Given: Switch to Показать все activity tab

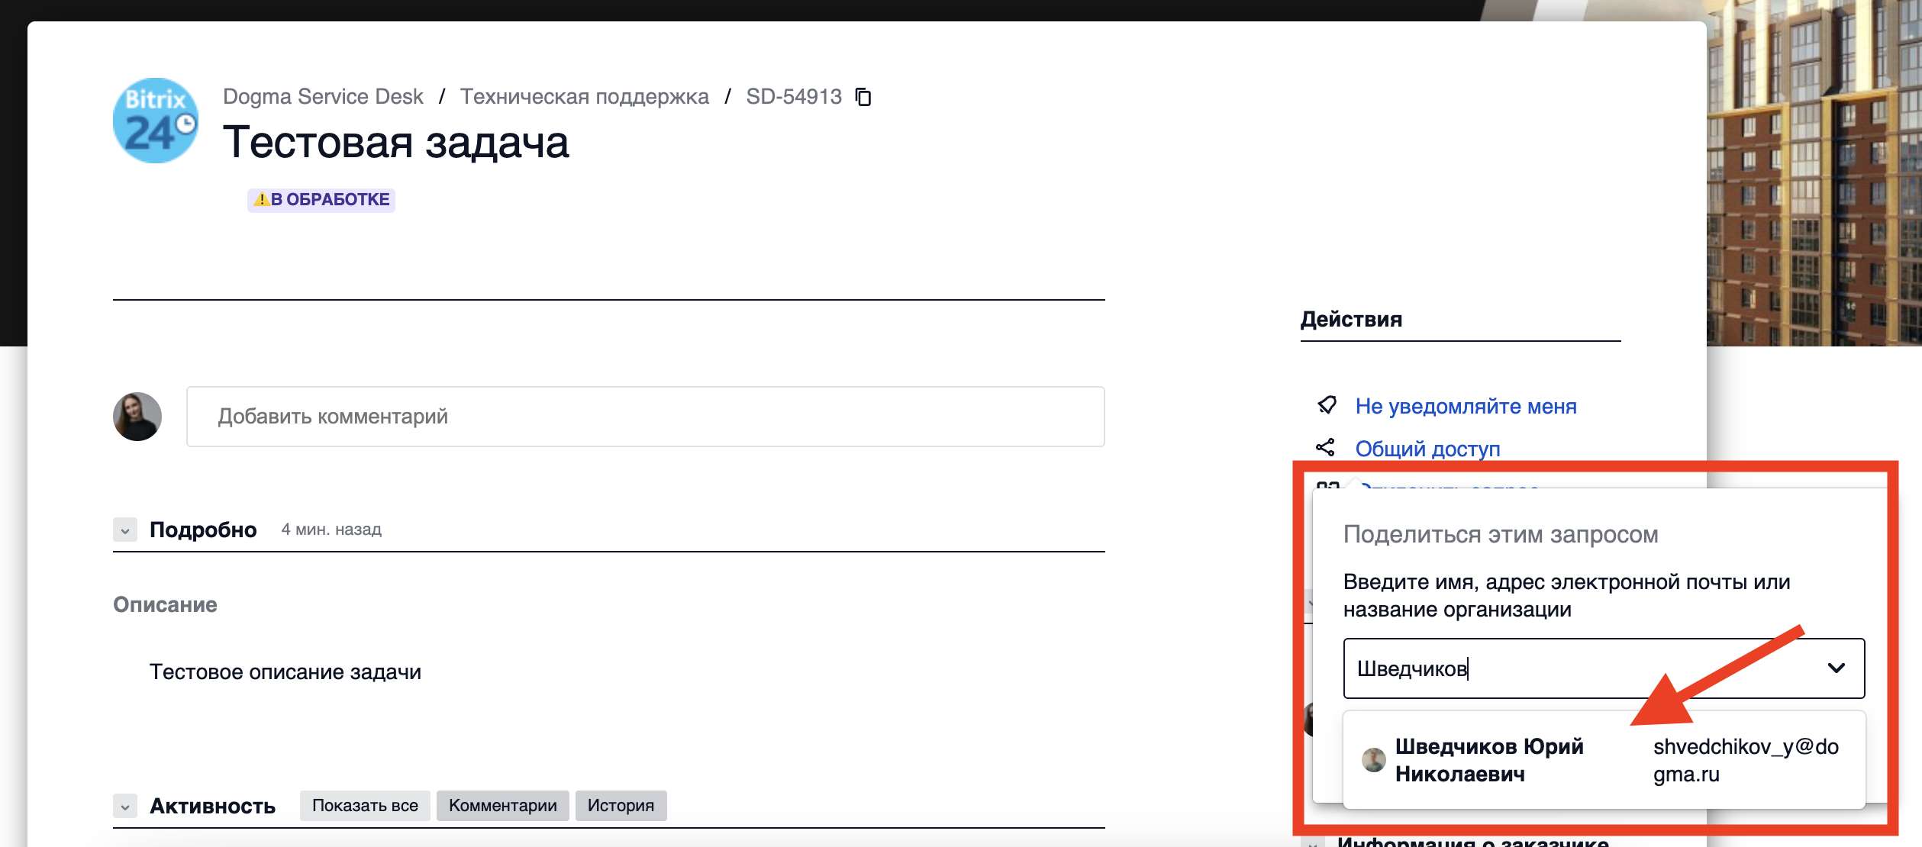Looking at the screenshot, I should click(365, 806).
